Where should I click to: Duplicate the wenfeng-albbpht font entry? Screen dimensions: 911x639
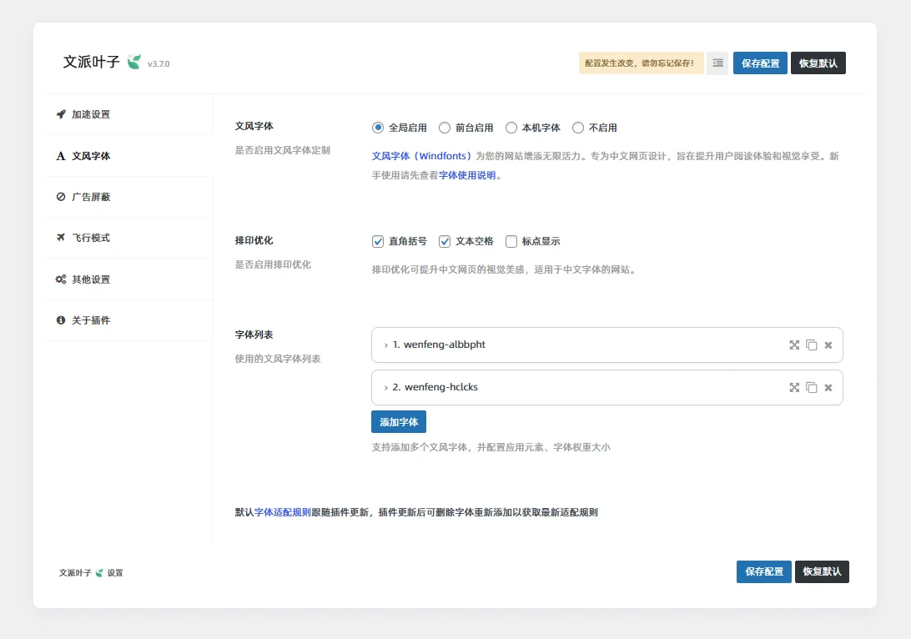[811, 345]
